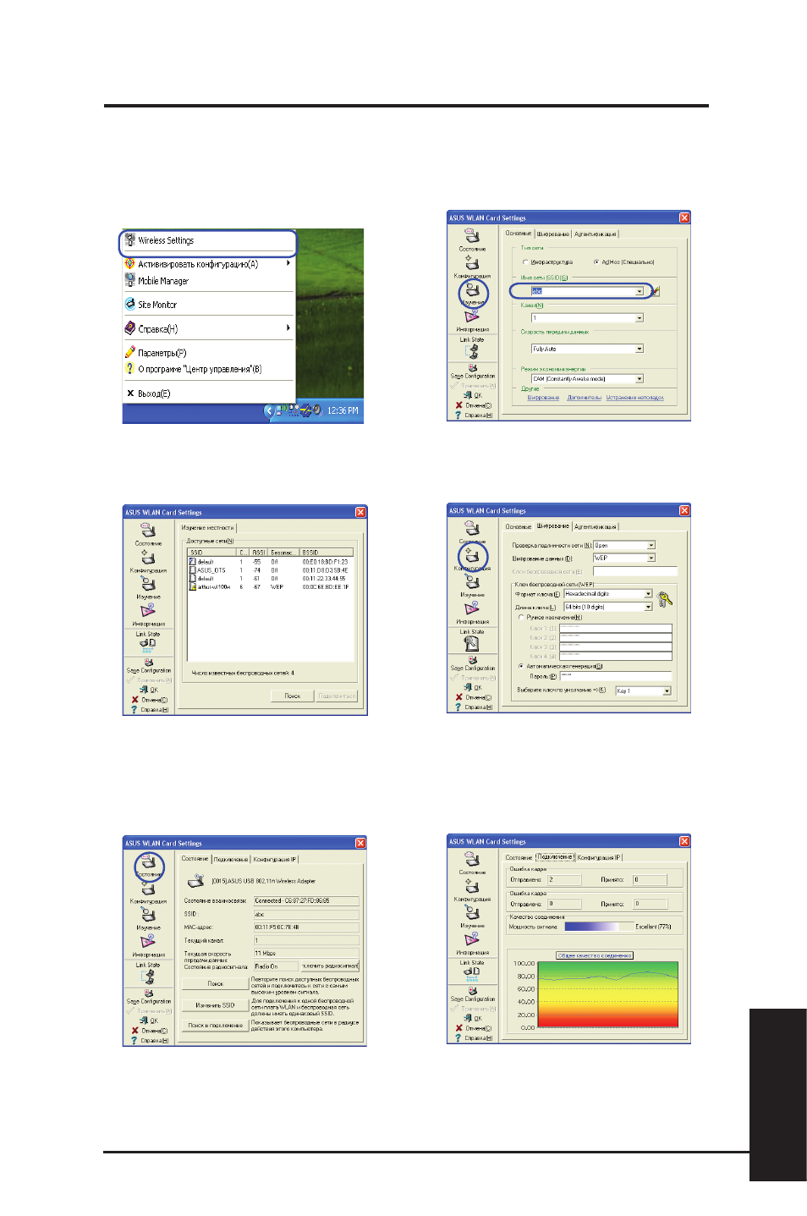
Task: Open the WEP data encryption dropdown
Action: click(651, 558)
